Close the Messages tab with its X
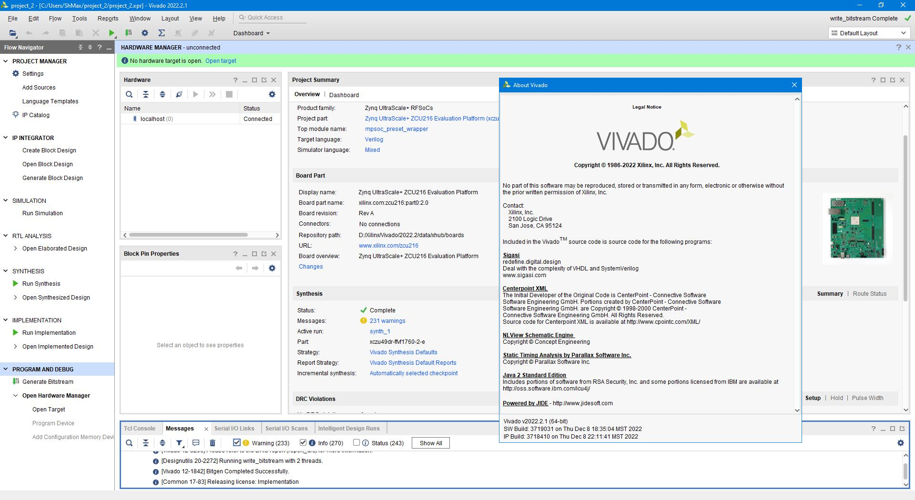 pyautogui.click(x=206, y=429)
